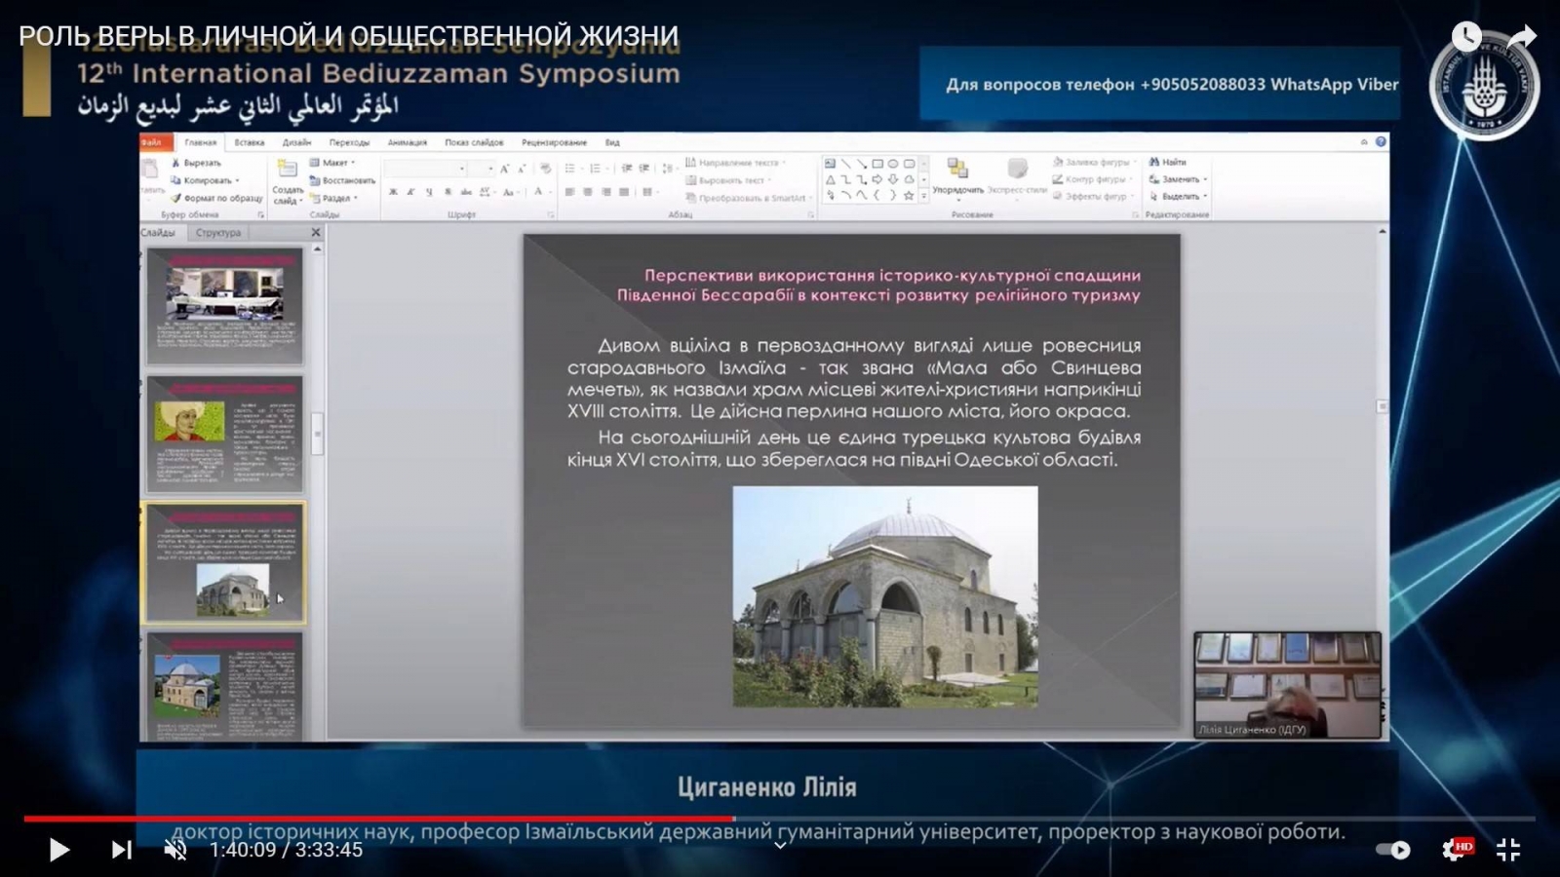Expand chapters with the chevron below progress bar
The width and height of the screenshot is (1560, 877).
click(x=779, y=846)
